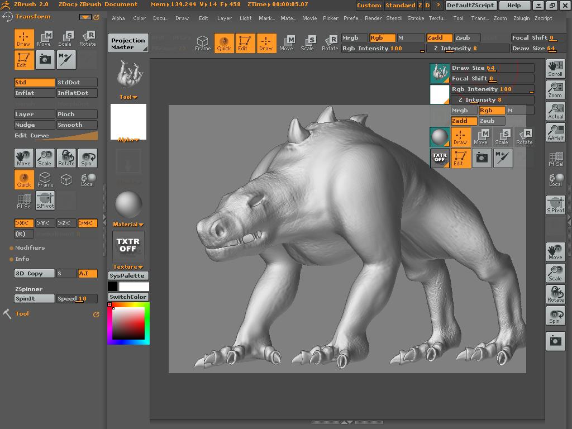
Task: Open the Zplugin menu
Action: coord(521,18)
